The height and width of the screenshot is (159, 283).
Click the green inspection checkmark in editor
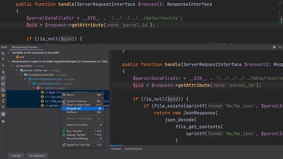coord(280,3)
